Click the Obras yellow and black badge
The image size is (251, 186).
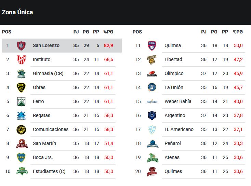point(21,88)
